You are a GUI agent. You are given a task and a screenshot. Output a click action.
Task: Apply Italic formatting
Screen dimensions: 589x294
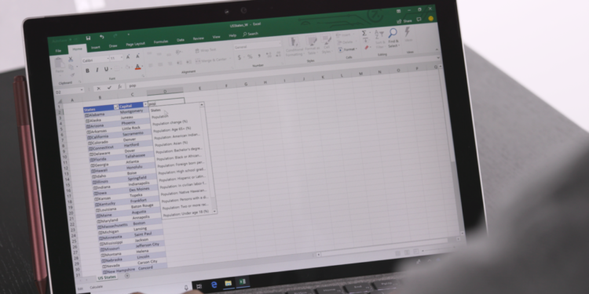pyautogui.click(x=97, y=70)
